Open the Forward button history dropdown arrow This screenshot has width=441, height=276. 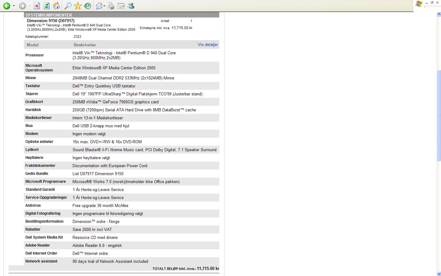tap(29, 6)
